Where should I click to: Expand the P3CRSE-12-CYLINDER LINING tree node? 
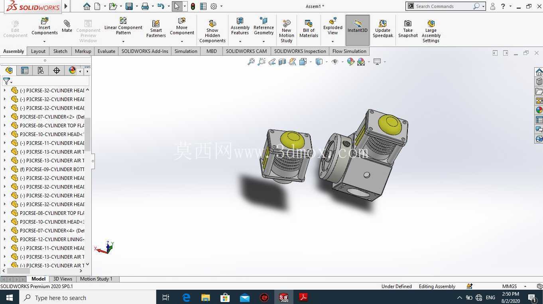coord(5,239)
